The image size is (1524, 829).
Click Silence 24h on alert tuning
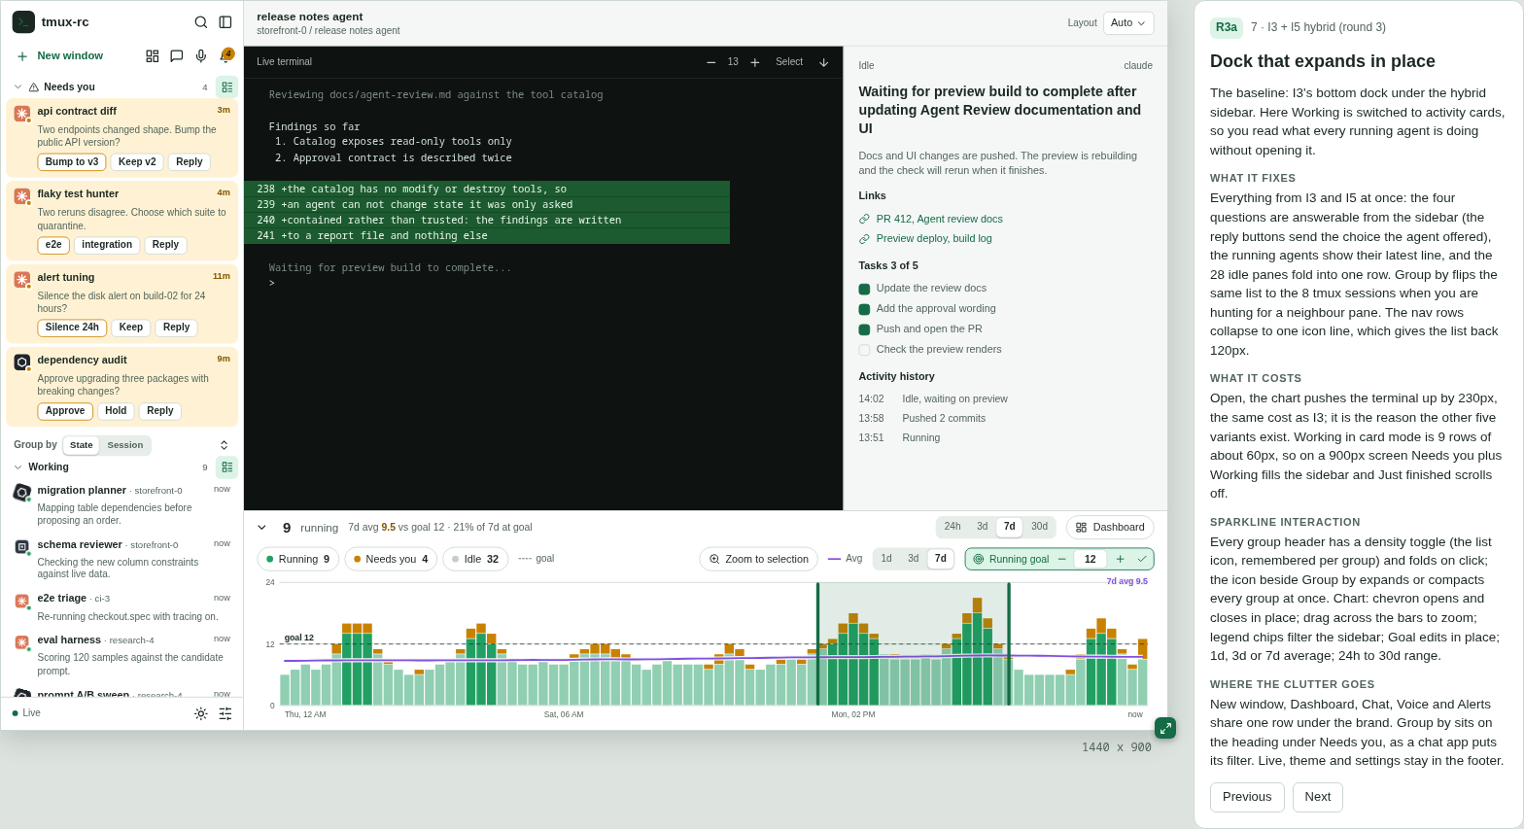(72, 328)
